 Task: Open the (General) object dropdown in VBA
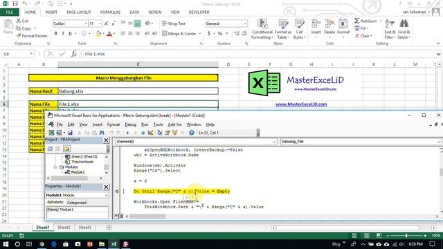point(274,141)
